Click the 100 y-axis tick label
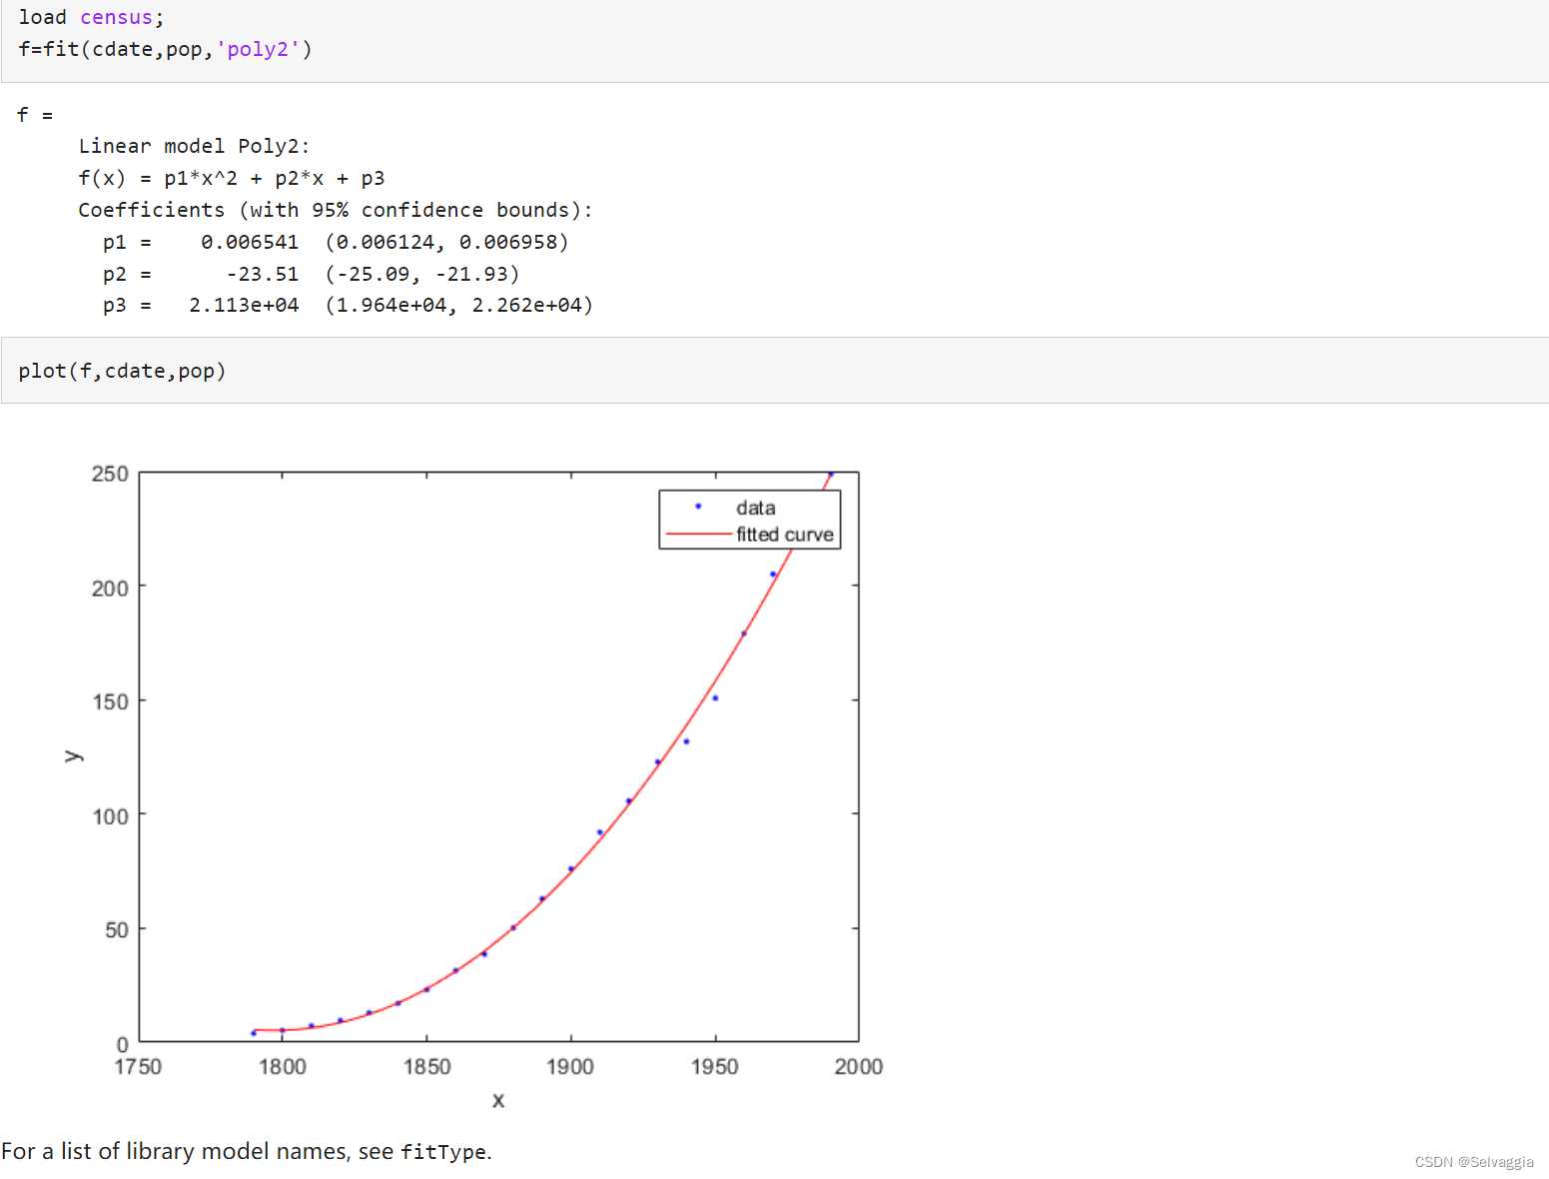 (x=110, y=816)
